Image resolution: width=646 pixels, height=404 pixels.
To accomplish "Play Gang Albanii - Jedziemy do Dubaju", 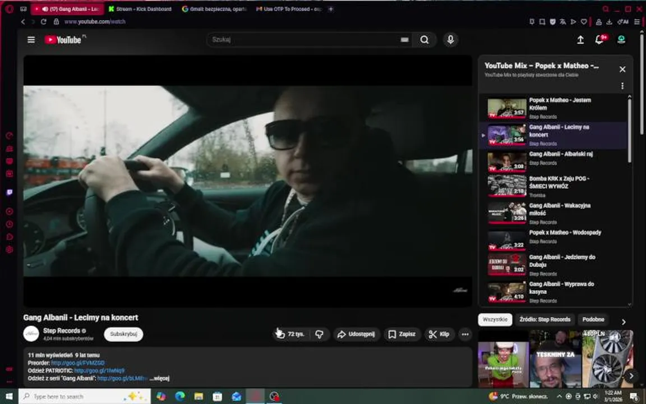I will tap(555, 265).
